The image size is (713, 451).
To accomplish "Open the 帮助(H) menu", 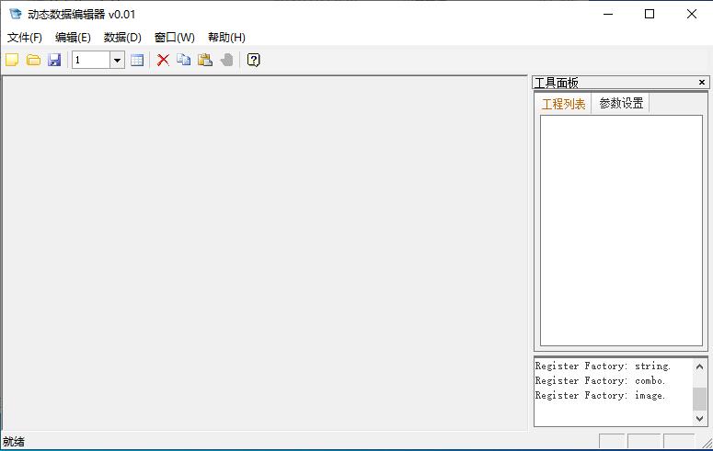I will point(226,38).
